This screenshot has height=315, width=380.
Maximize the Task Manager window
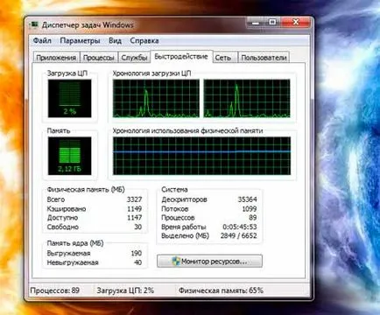point(272,23)
